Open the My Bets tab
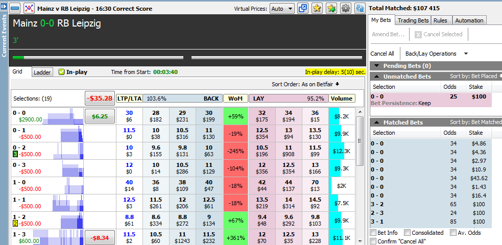Screen dimensions: 502x245 (x=381, y=20)
